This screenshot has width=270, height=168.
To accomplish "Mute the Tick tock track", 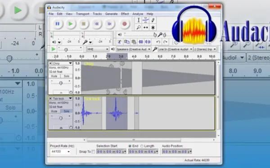I will pos(54,111).
